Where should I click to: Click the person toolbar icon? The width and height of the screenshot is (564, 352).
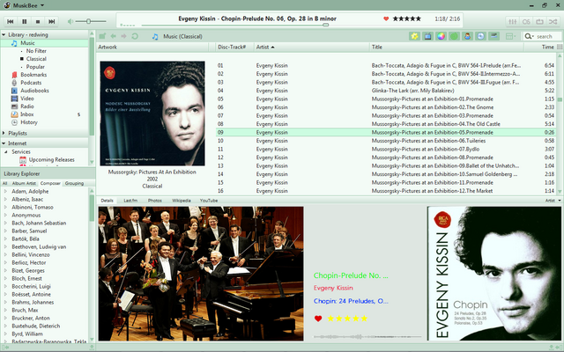467,36
